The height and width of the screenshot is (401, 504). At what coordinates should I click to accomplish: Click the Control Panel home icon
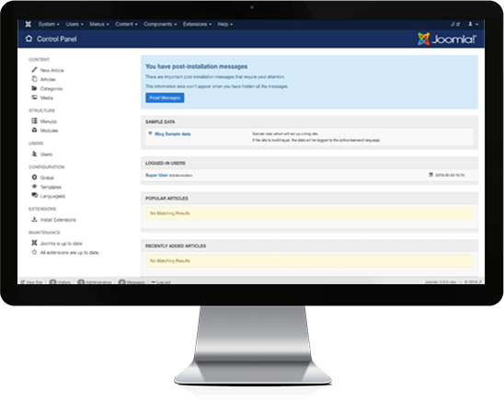[29, 39]
